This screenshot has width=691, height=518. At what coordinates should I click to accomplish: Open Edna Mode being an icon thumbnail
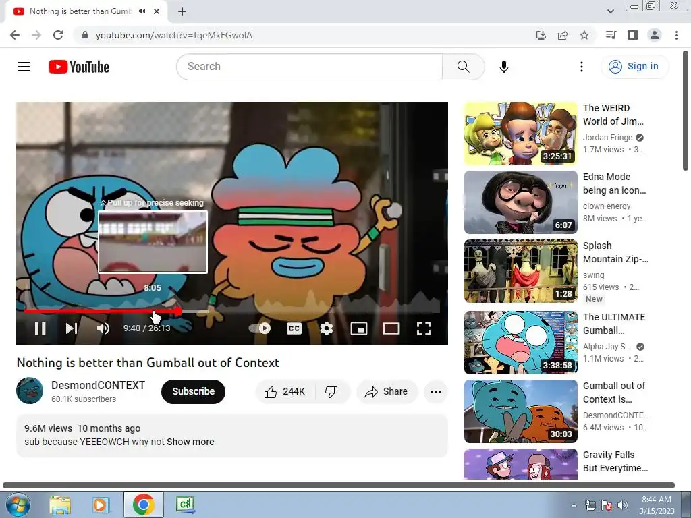coord(520,202)
